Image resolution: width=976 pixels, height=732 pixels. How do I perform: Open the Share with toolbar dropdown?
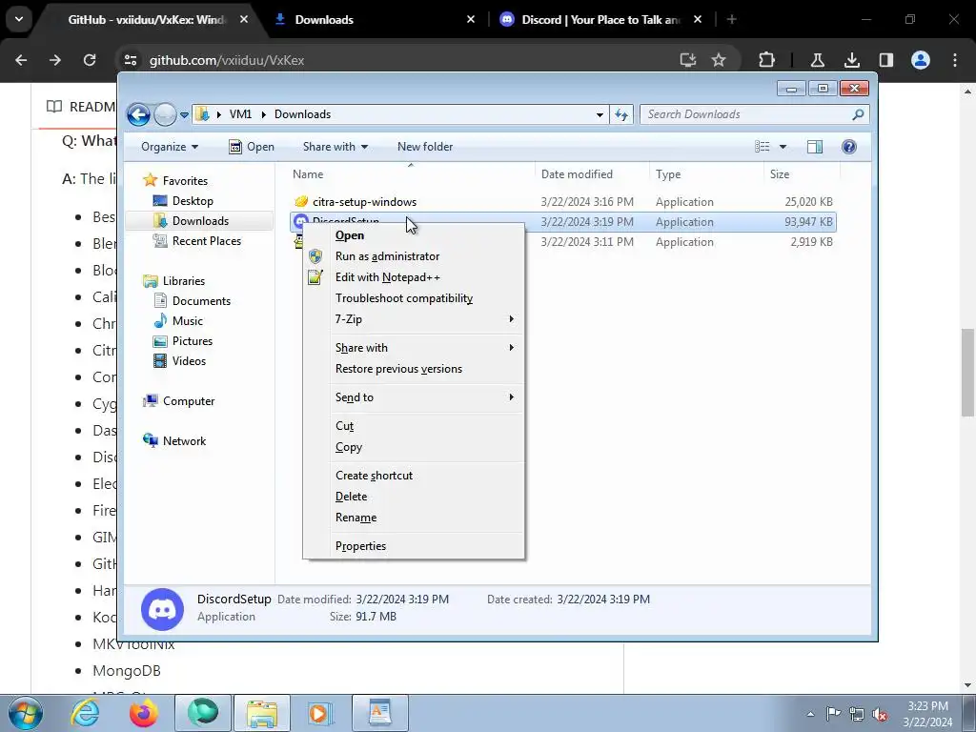335,147
